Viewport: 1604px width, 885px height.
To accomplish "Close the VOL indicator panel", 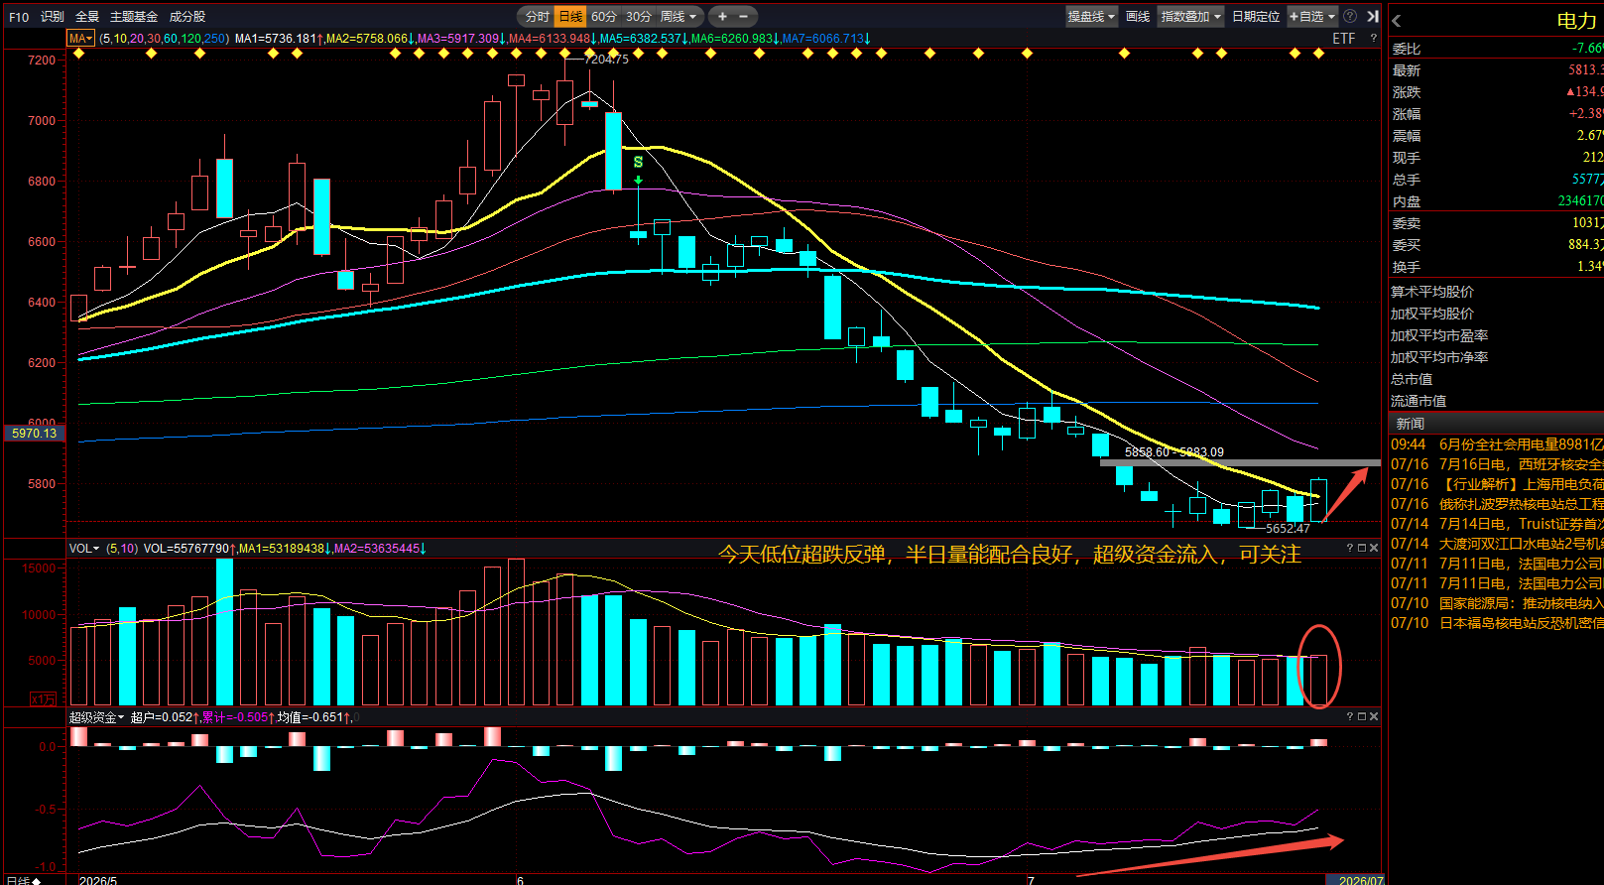I will click(1374, 548).
